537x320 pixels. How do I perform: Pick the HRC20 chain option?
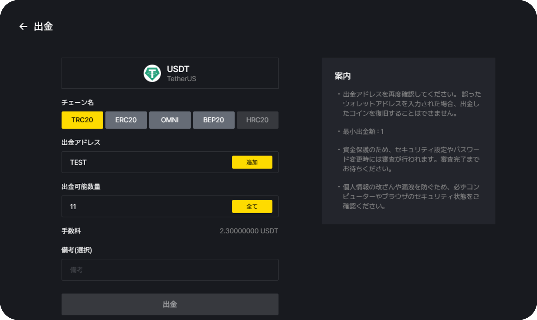tap(257, 120)
